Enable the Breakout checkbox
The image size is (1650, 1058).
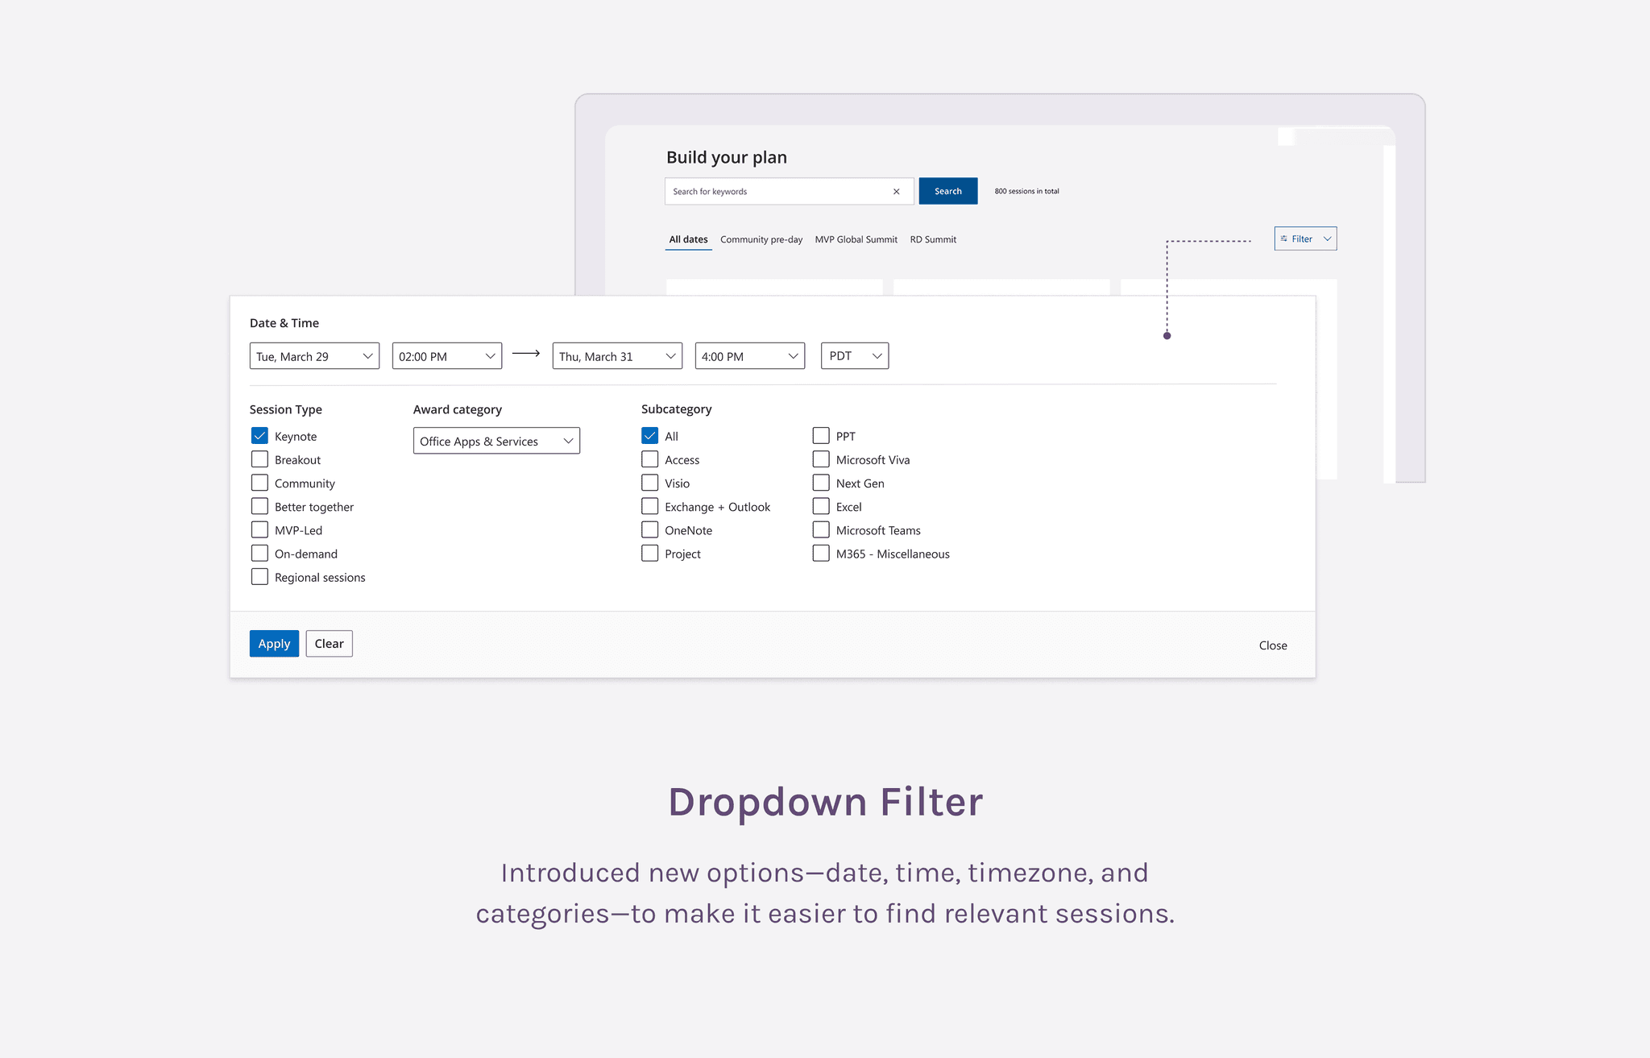tap(259, 459)
